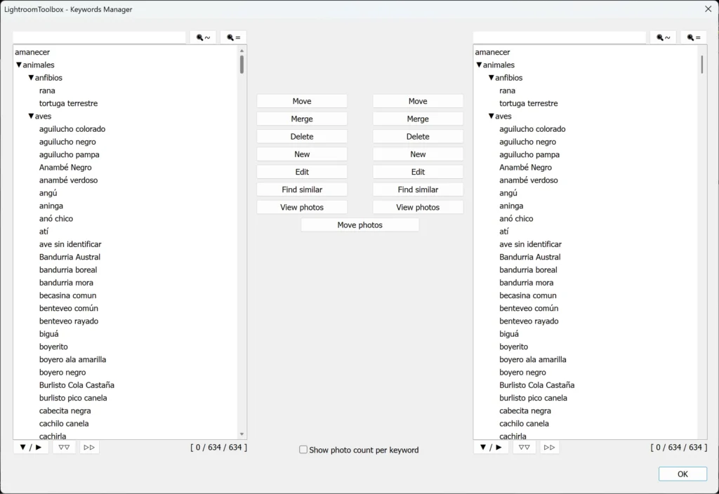
Task: Select anambé verdoso in right list
Action: (x=528, y=180)
